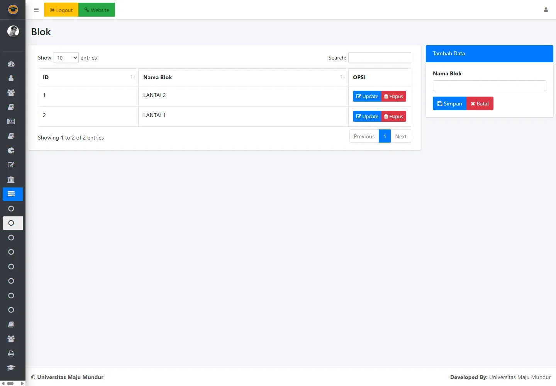Select the pie chart icon in sidebar
Viewport: 556px width, 386px height.
point(11,150)
